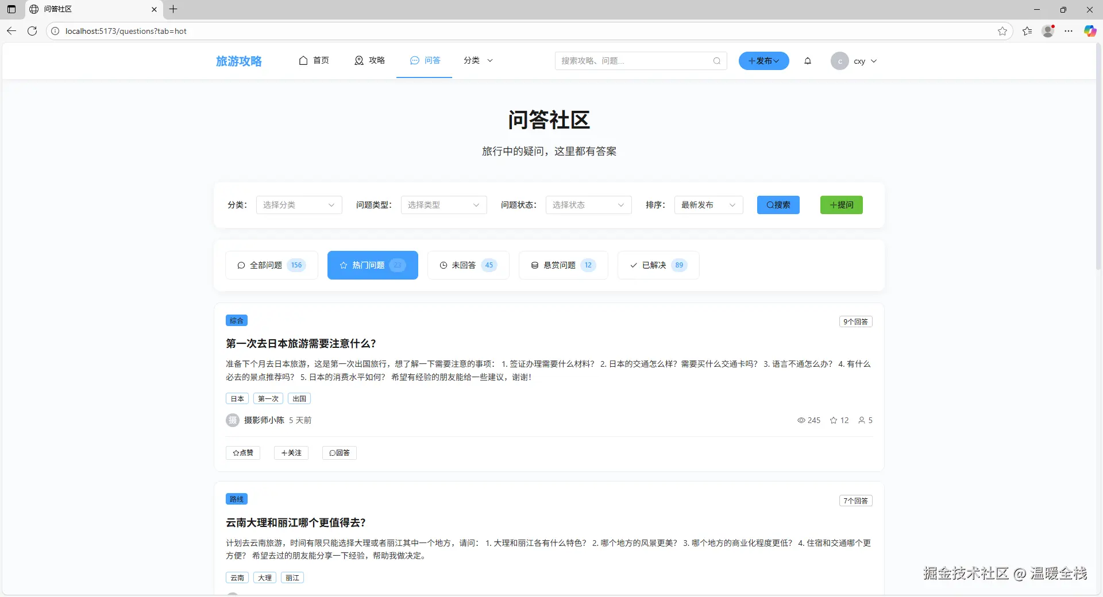Open the Yunnan Dali vs Lijiang question
Screen dimensions: 1103x597
pyautogui.click(x=296, y=522)
